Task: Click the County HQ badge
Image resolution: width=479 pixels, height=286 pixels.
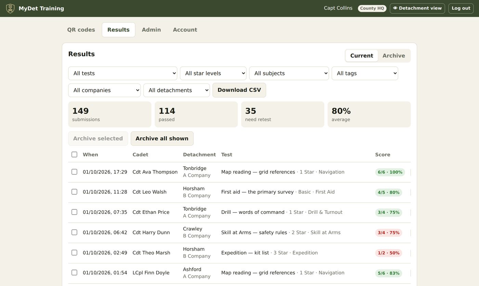Action: coord(372,8)
